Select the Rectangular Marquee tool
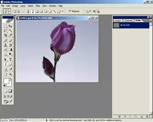Image resolution: width=153 pixels, height=122 pixels. (5, 26)
